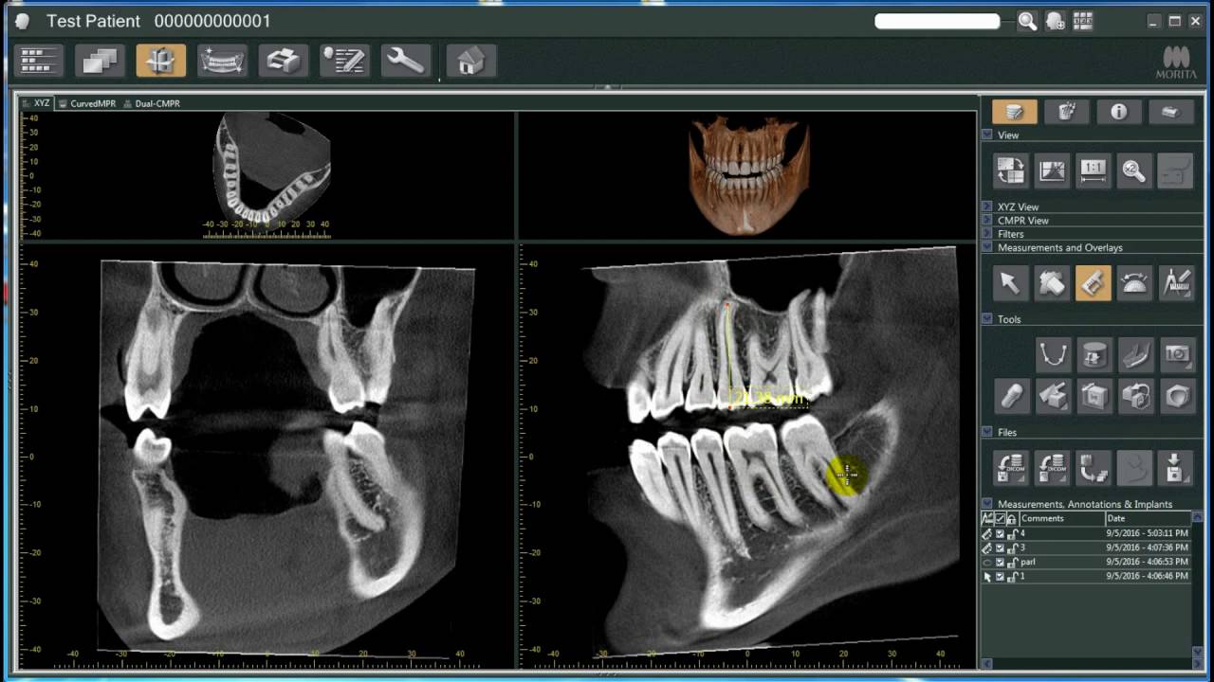Viewport: 1214px width, 682px height.
Task: Open the far-right toolbox panel tab
Action: pos(1170,112)
